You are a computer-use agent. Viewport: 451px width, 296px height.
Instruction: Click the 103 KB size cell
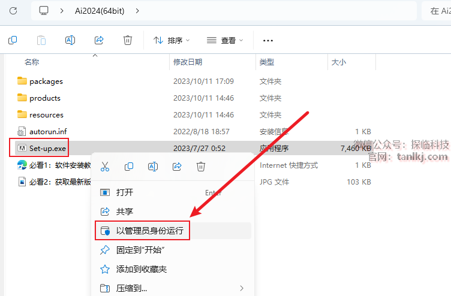[359, 182]
